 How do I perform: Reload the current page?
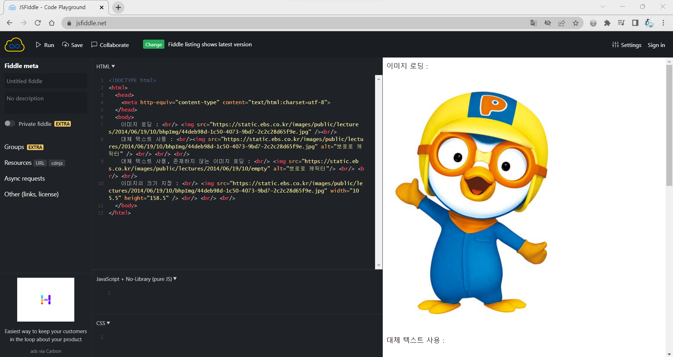tap(38, 23)
